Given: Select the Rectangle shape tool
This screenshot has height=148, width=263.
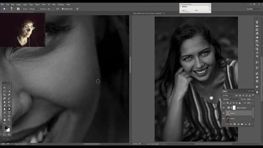Looking at the screenshot, I should pos(9,116).
